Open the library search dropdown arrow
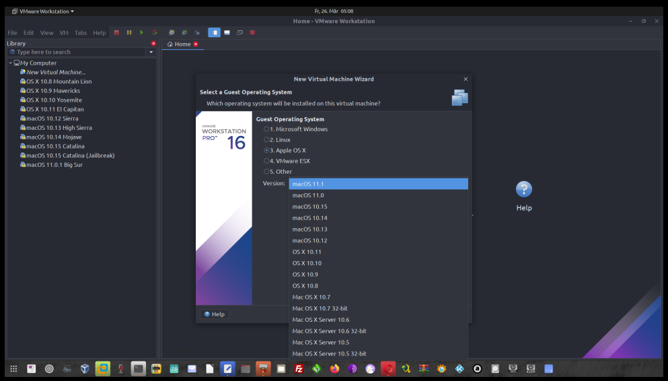The height and width of the screenshot is (381, 668). (x=151, y=52)
